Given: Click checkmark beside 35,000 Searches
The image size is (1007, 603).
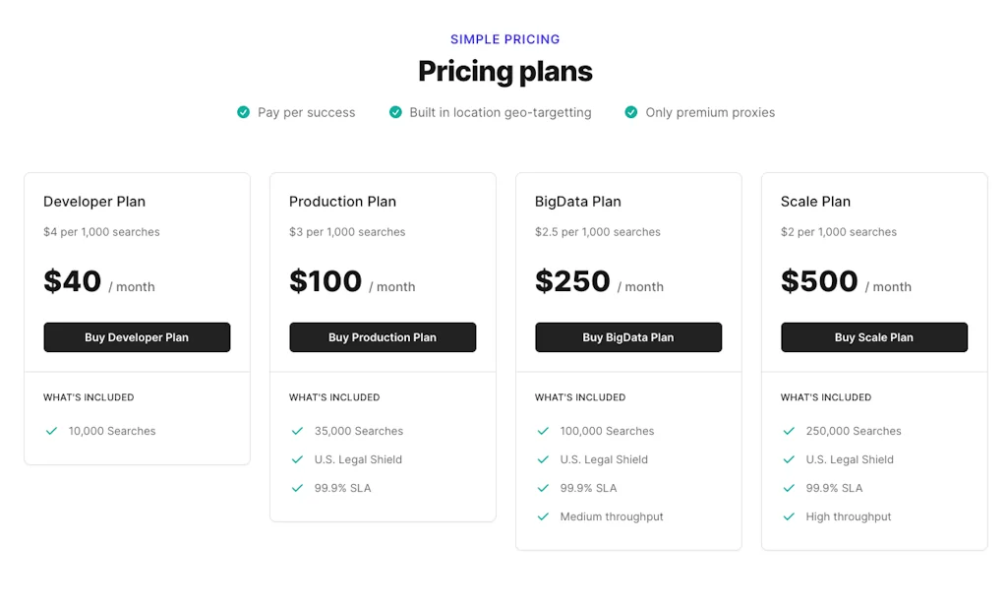Looking at the screenshot, I should point(297,431).
